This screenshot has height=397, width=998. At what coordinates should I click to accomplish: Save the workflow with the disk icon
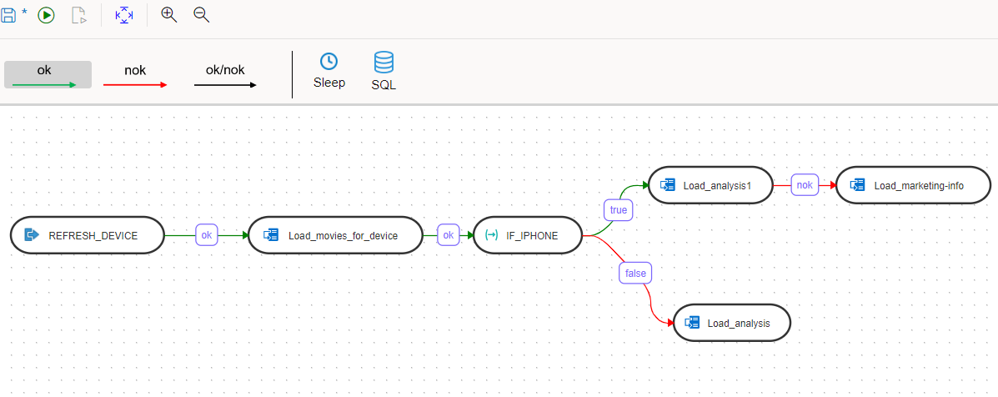pos(8,15)
